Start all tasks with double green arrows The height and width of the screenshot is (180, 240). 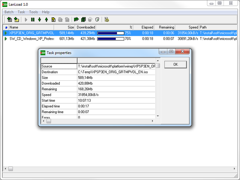[76, 19]
